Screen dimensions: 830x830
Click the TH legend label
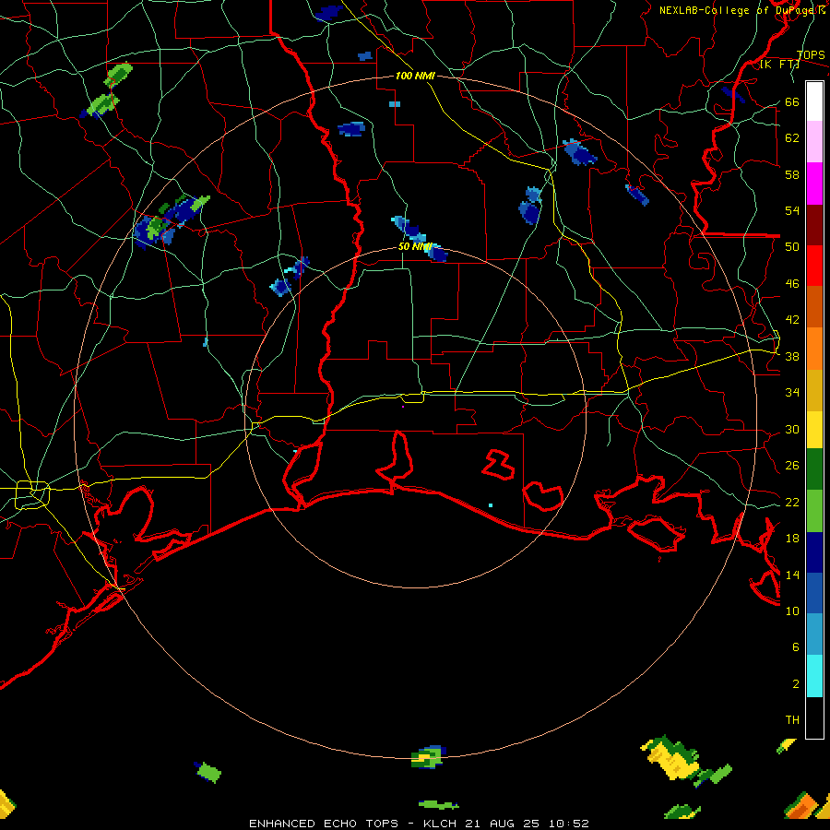[792, 719]
